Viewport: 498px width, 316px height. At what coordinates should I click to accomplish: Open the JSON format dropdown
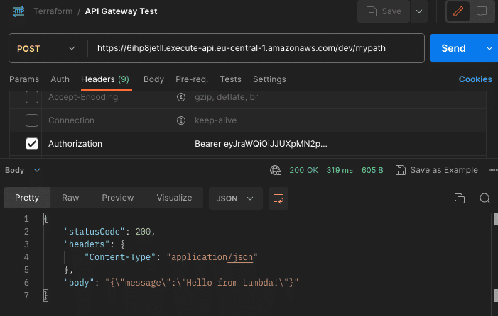[236, 198]
